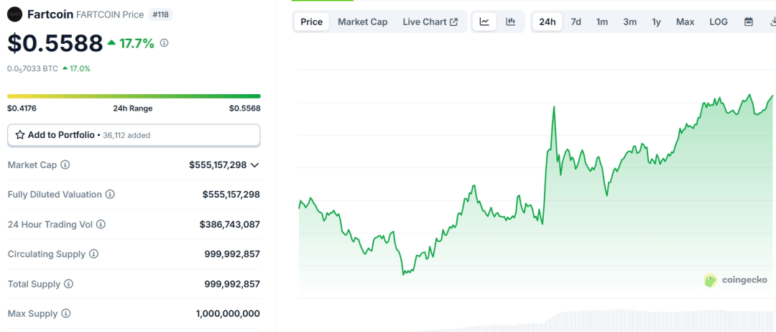Click the Add to Portfolio button
This screenshot has width=776, height=332.
pos(134,135)
